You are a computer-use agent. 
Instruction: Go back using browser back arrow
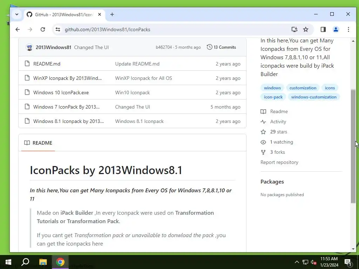pyautogui.click(x=18, y=29)
